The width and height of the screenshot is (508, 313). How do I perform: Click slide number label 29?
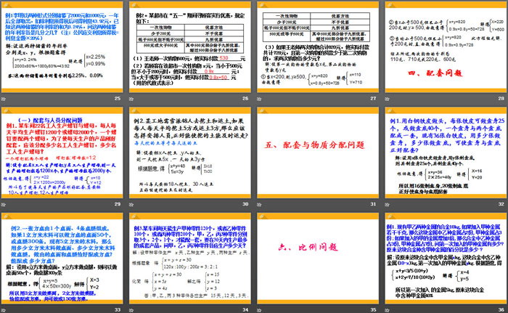[x=118, y=204]
